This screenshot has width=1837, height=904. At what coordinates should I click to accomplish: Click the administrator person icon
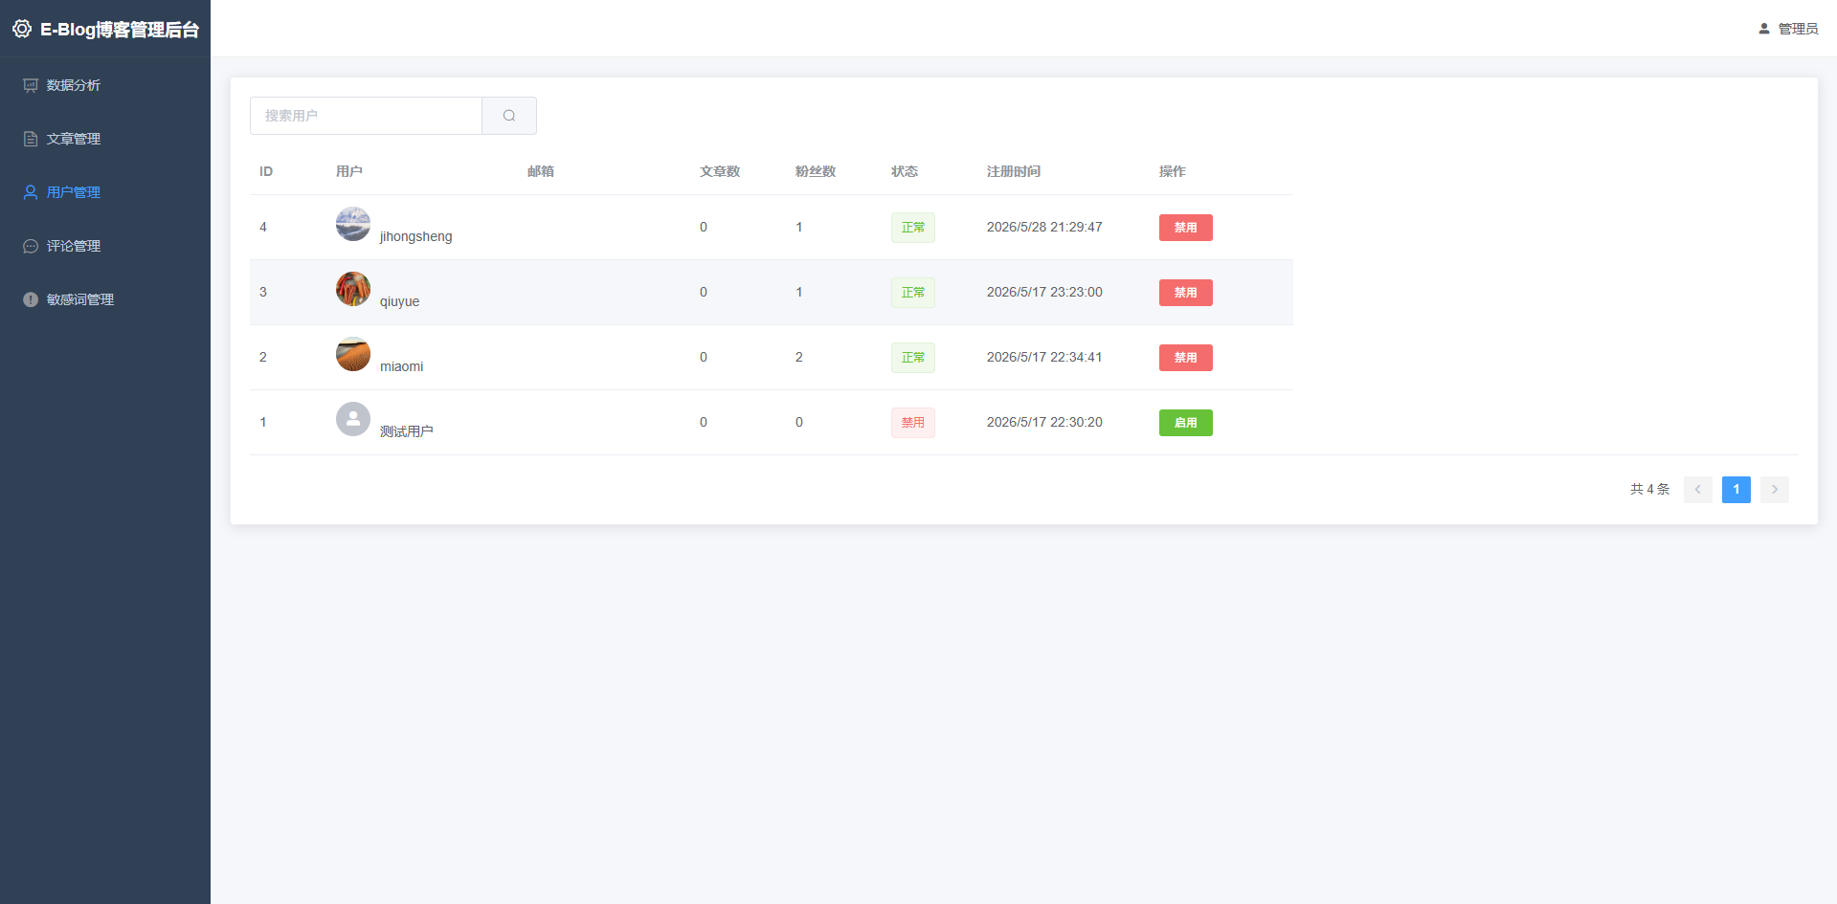pyautogui.click(x=1764, y=29)
